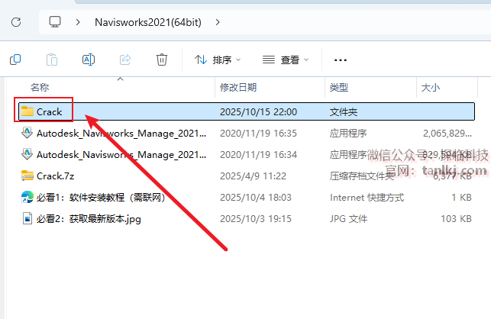Select Autodesk installer icon dated 16:34

pos(27,154)
